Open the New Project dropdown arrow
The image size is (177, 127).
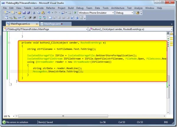10,13
